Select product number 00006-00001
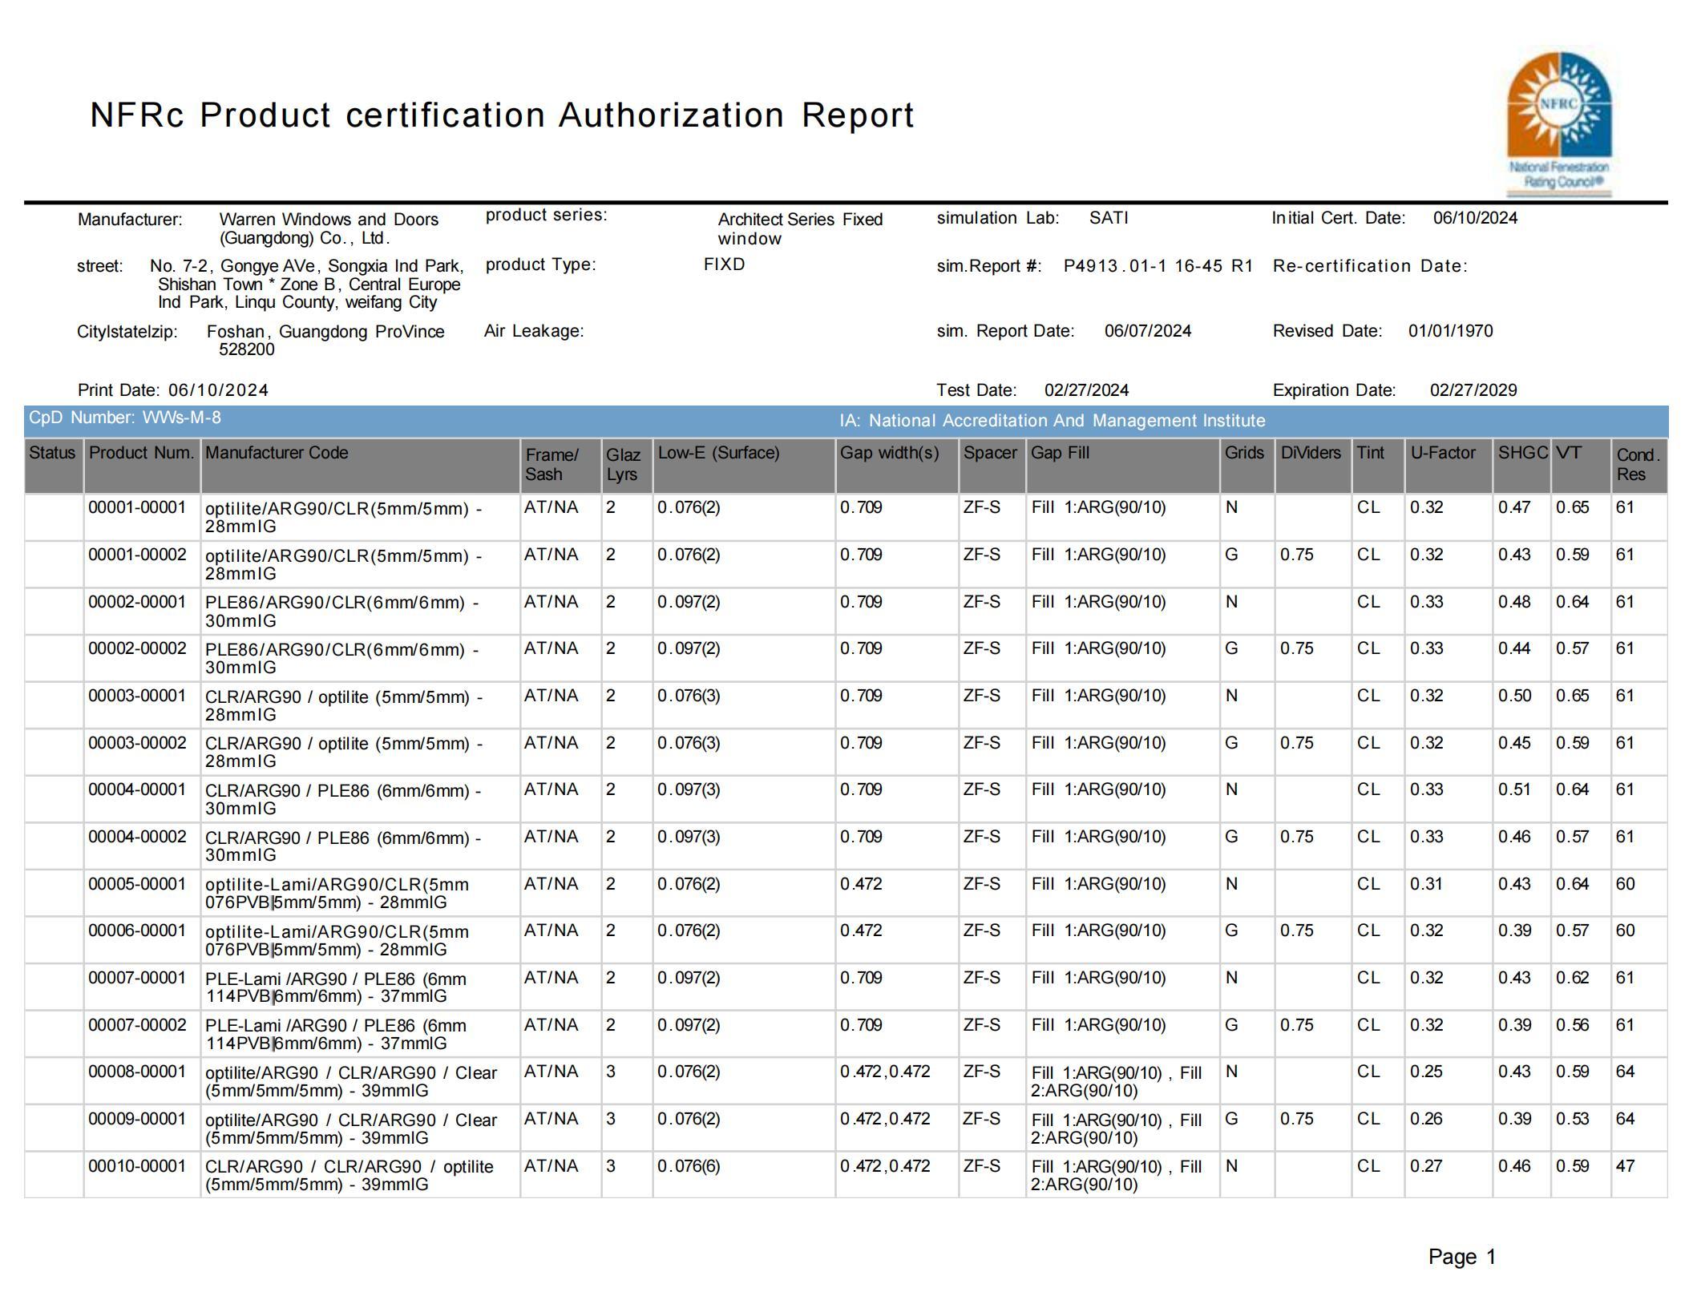1693x1308 pixels. [x=137, y=931]
